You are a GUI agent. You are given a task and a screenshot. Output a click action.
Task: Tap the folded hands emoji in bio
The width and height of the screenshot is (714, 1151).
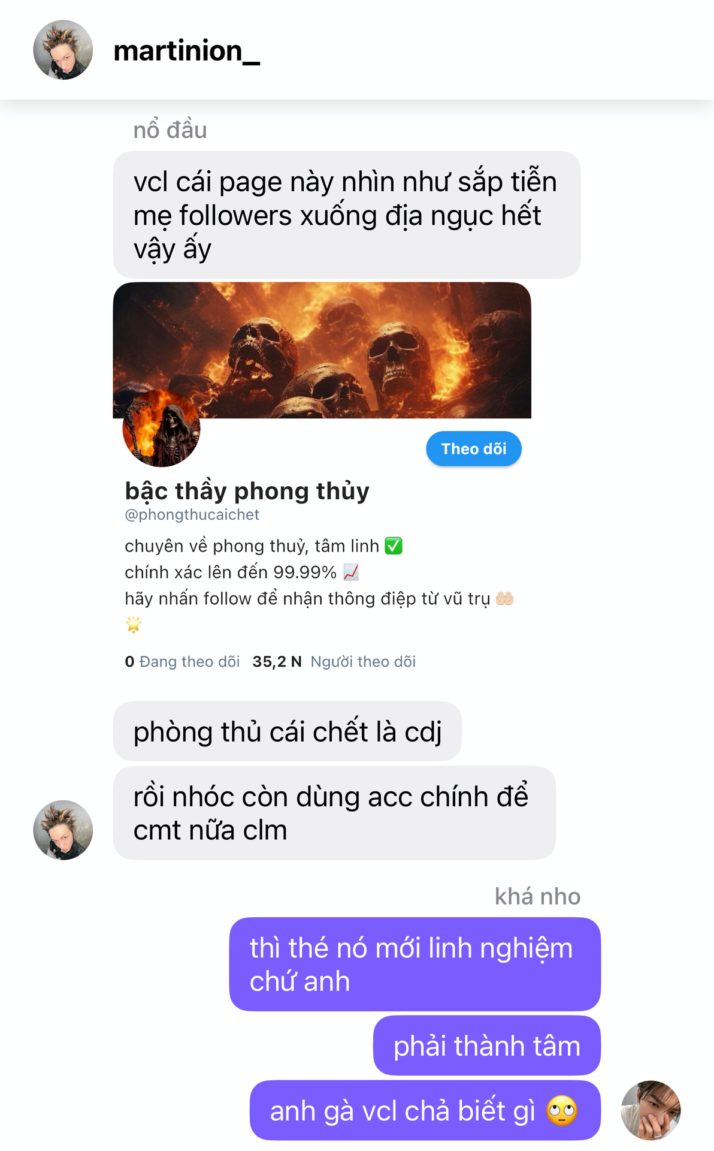tap(504, 598)
